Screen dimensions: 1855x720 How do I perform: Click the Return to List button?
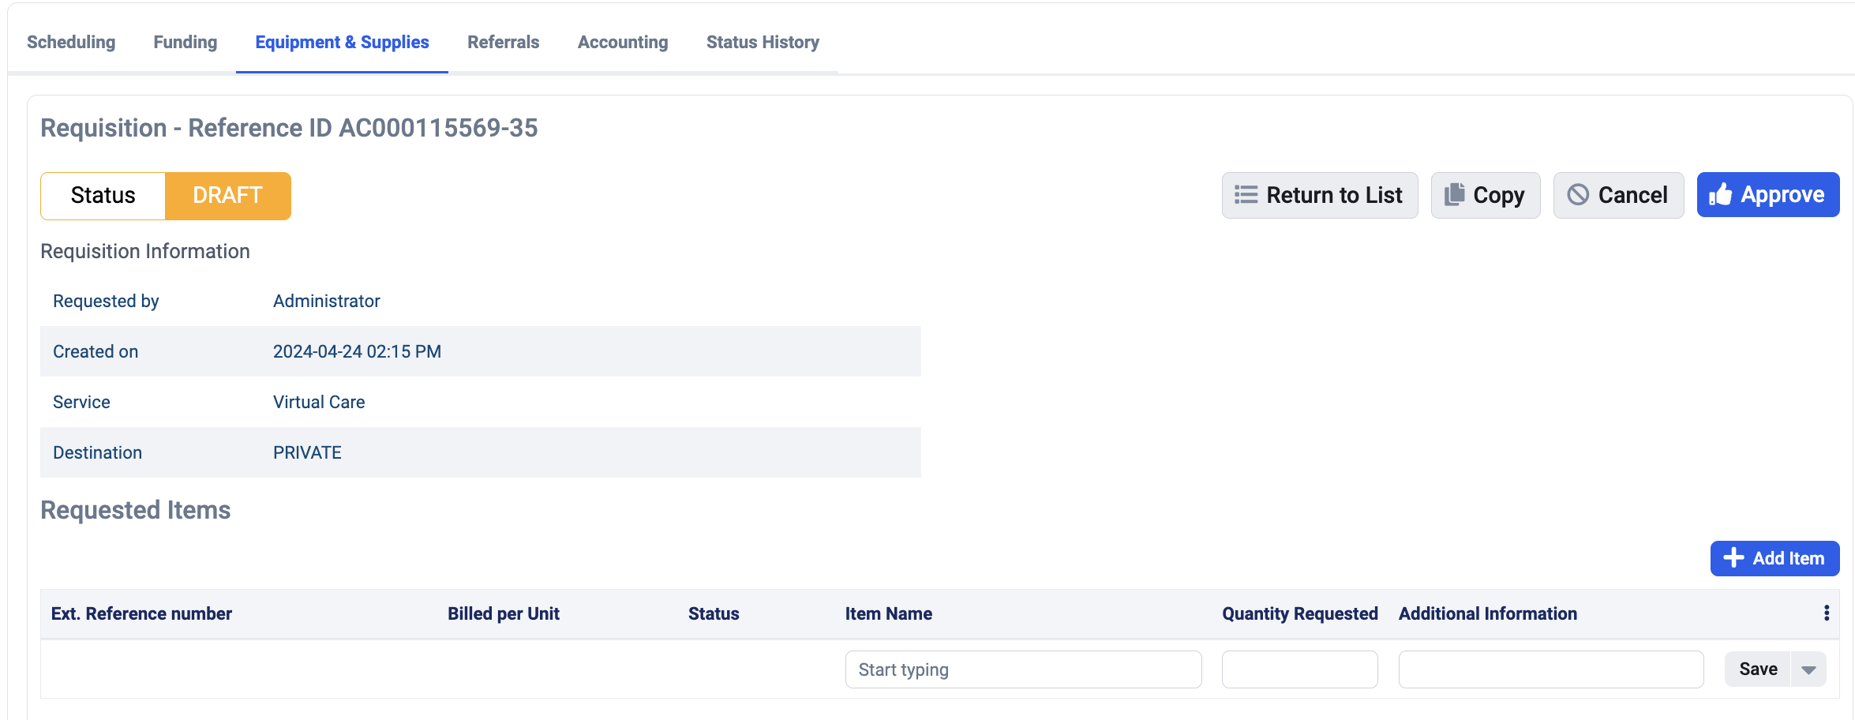click(1320, 195)
